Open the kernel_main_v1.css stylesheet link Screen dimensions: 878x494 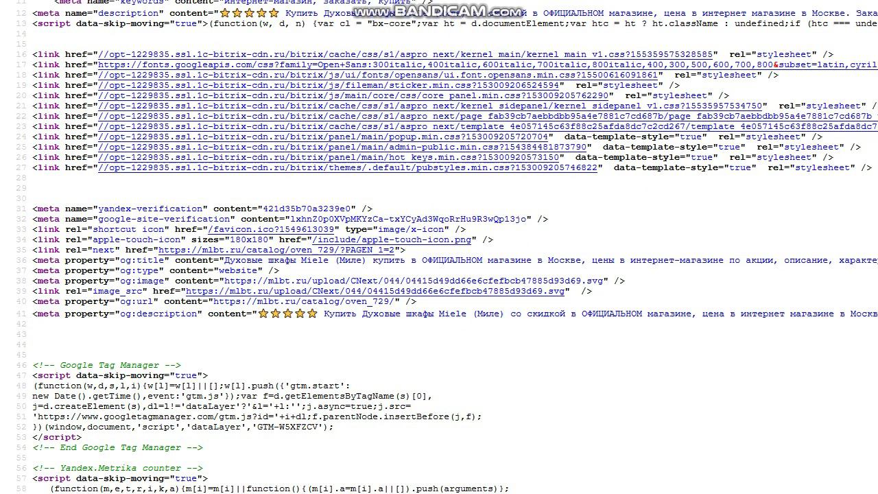[407, 54]
